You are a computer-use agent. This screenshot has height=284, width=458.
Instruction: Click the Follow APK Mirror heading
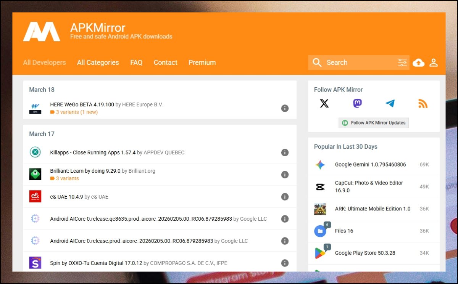tap(338, 90)
